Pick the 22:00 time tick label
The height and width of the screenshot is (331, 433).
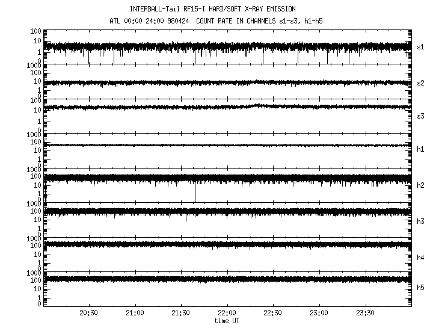[227, 314]
